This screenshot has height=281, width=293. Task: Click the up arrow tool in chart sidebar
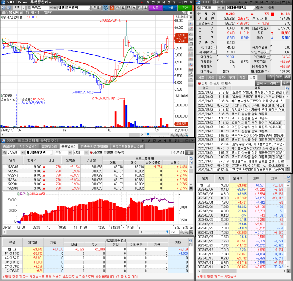pyautogui.click(x=191, y=79)
